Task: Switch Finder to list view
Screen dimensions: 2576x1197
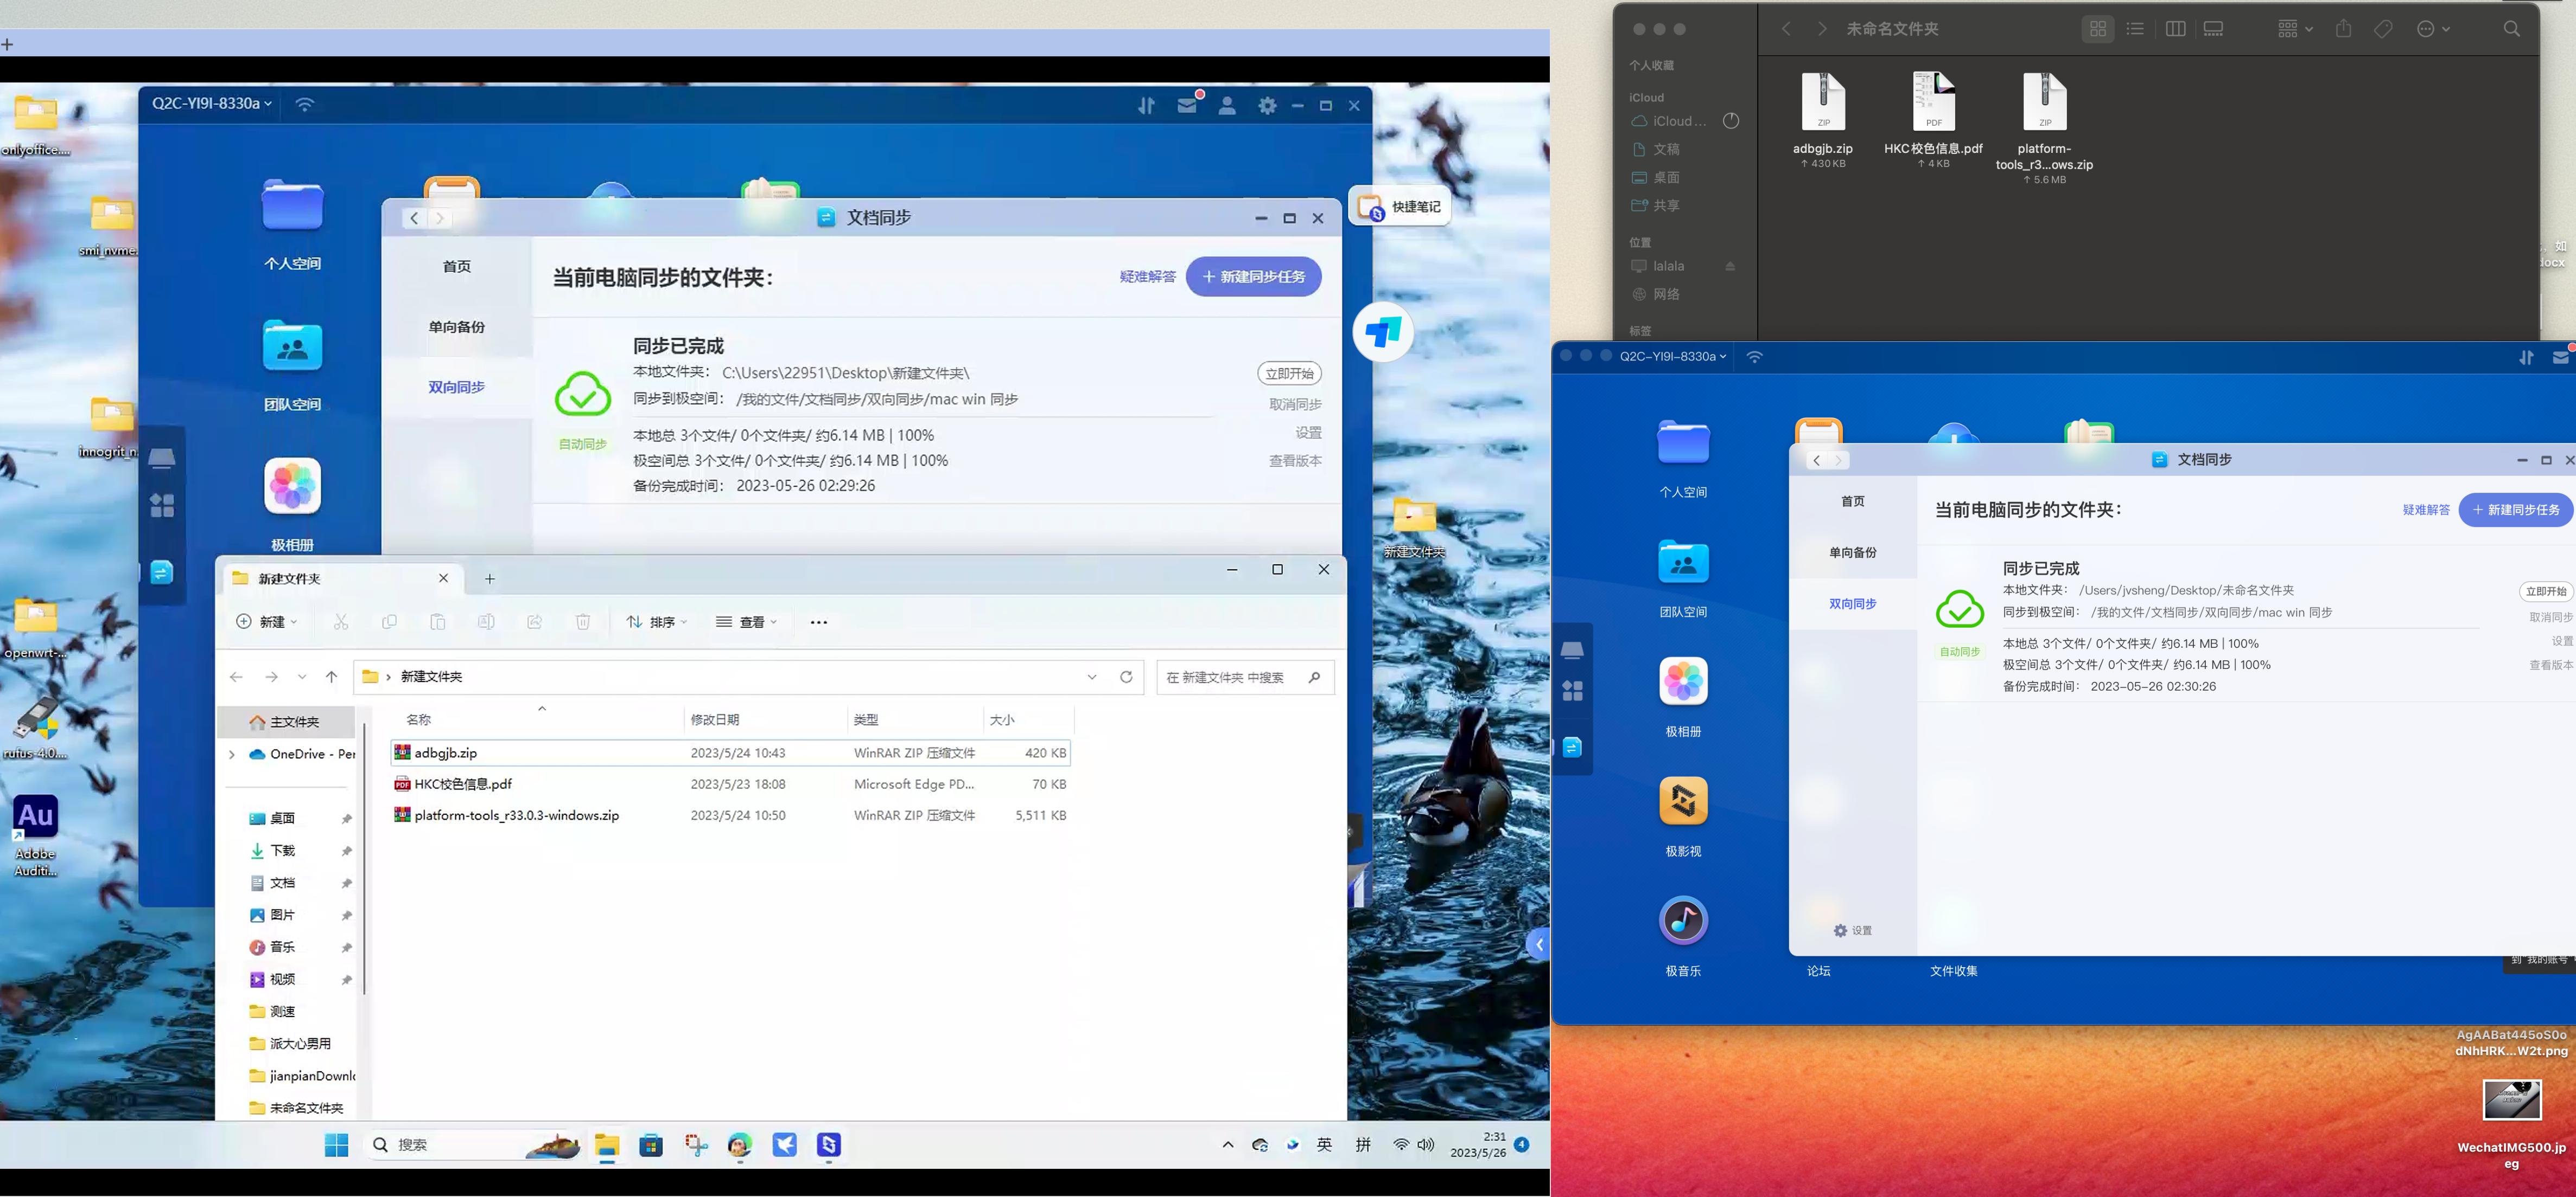Action: click(x=2135, y=29)
